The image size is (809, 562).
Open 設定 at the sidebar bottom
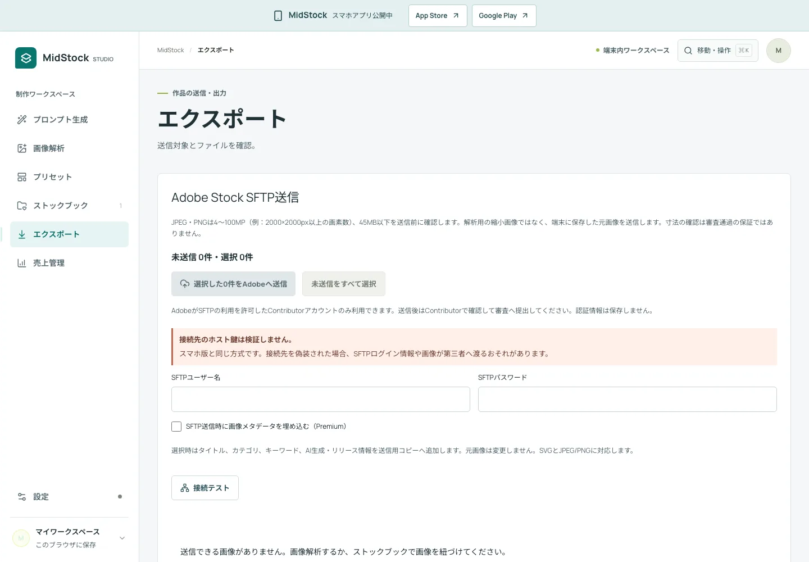coord(69,497)
